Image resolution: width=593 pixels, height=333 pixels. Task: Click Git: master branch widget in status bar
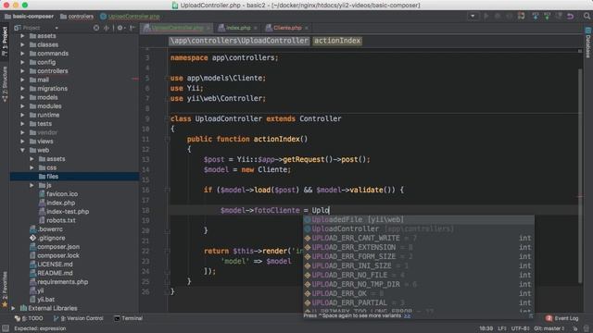coord(549,328)
